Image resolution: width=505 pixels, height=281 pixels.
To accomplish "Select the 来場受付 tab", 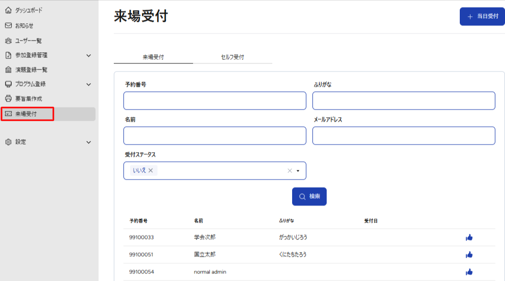I will coord(153,57).
